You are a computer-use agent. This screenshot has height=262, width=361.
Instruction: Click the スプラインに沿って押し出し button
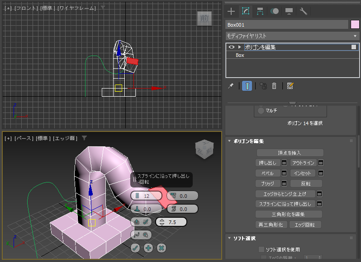[285, 204]
